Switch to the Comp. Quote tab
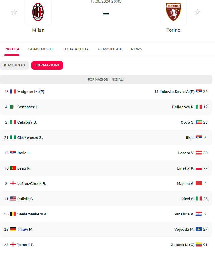This screenshot has width=215, height=254. (41, 49)
